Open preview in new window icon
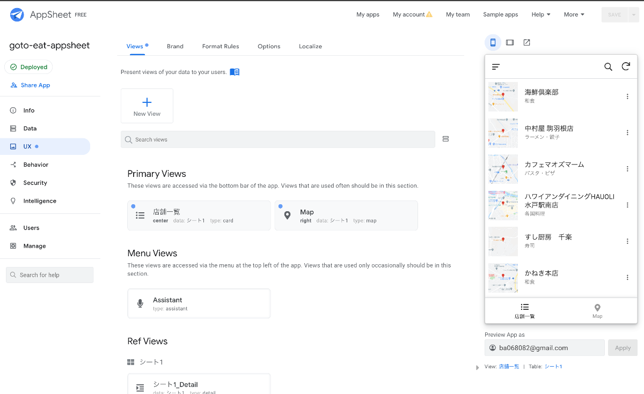This screenshot has width=644, height=394. 526,42
